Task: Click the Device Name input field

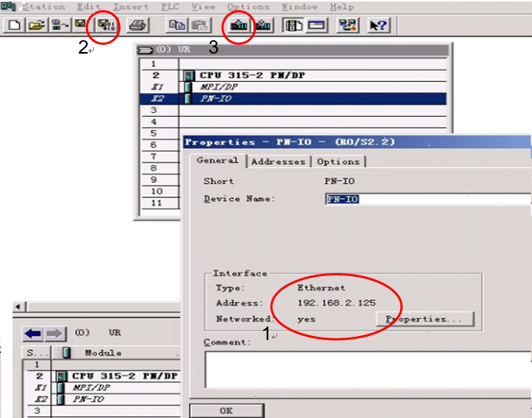Action: pos(428,199)
